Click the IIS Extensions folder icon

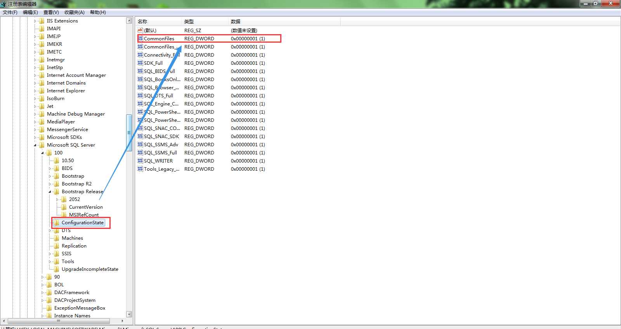coord(42,21)
